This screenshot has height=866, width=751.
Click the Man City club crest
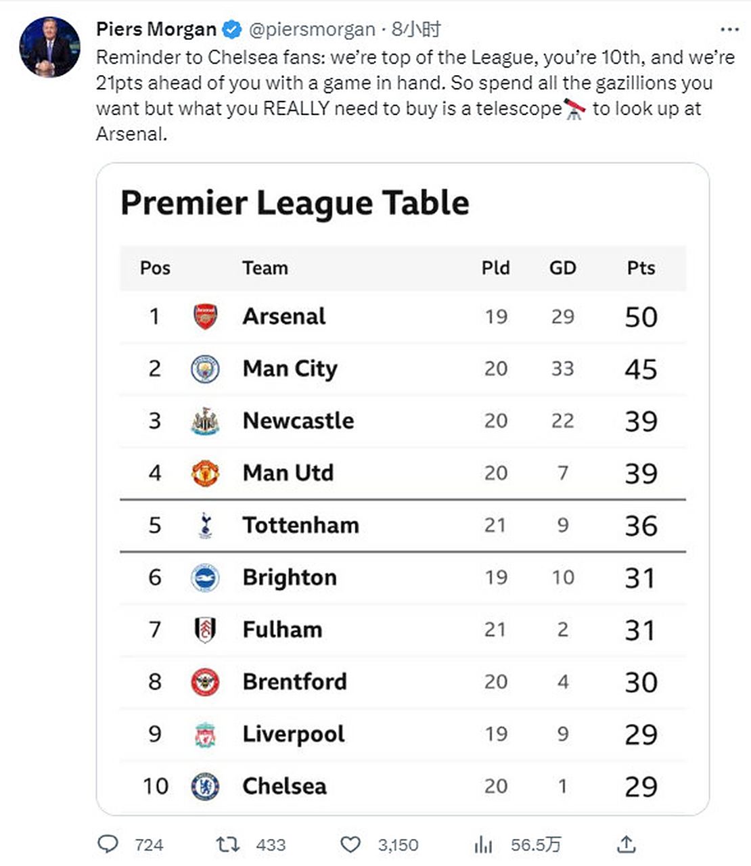click(x=205, y=369)
